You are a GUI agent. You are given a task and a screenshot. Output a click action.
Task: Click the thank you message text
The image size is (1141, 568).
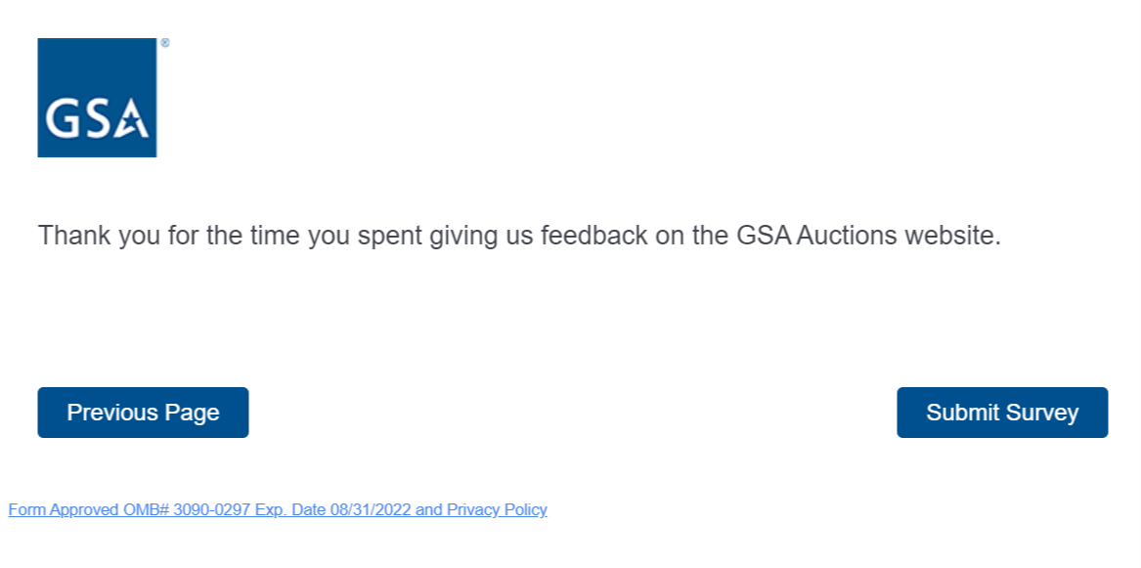(x=519, y=237)
